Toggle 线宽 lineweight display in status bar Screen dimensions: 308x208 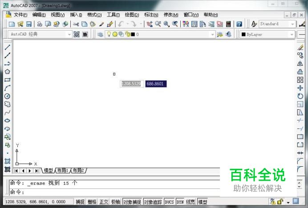[190, 202]
